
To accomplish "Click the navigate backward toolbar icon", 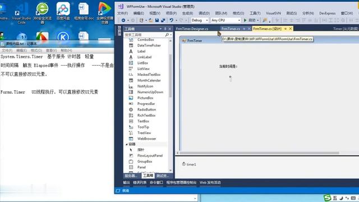I will pyautogui.click(x=123, y=20).
